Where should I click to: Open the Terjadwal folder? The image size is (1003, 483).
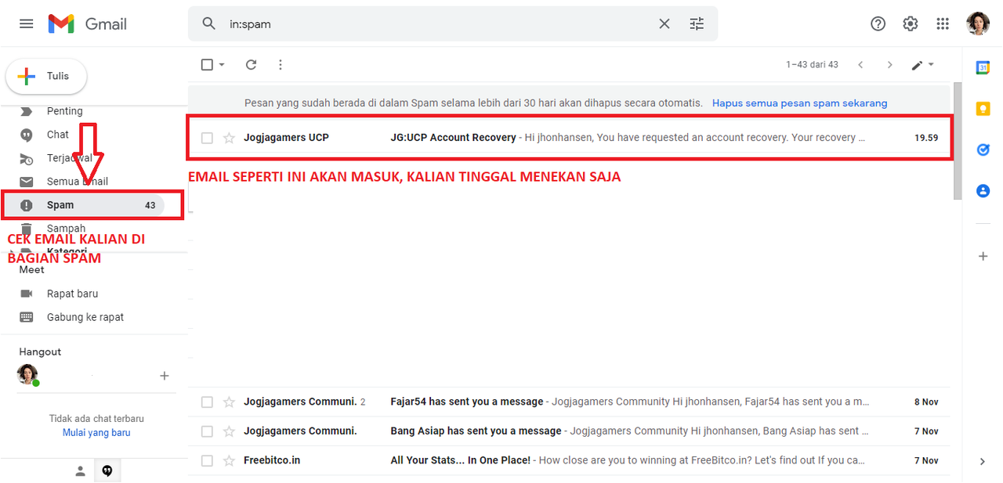[69, 158]
